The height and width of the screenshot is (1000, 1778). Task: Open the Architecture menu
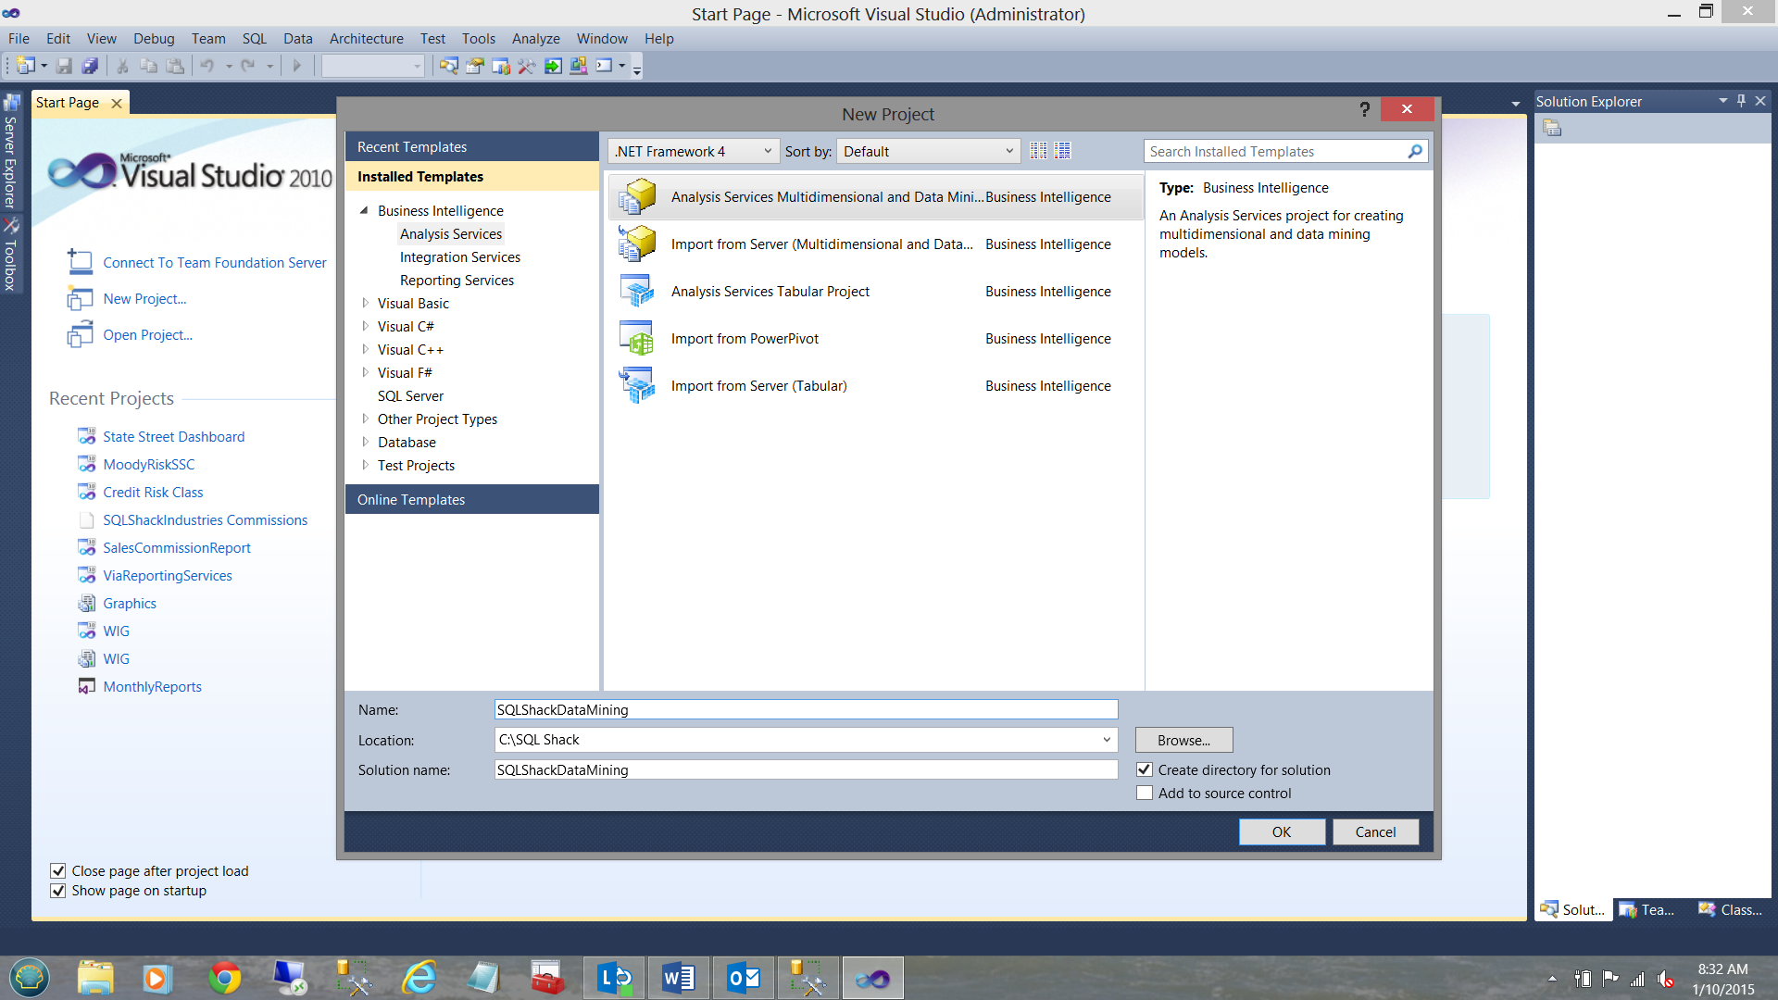click(x=366, y=39)
